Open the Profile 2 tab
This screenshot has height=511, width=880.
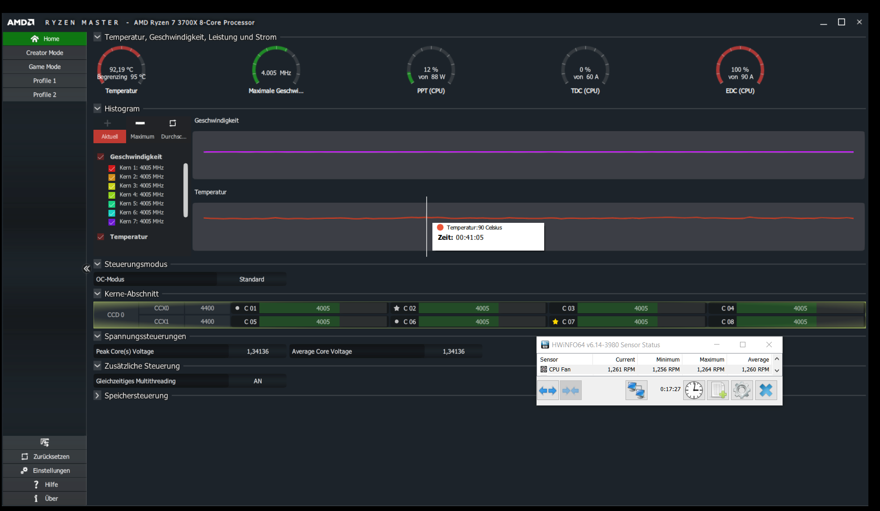point(44,95)
